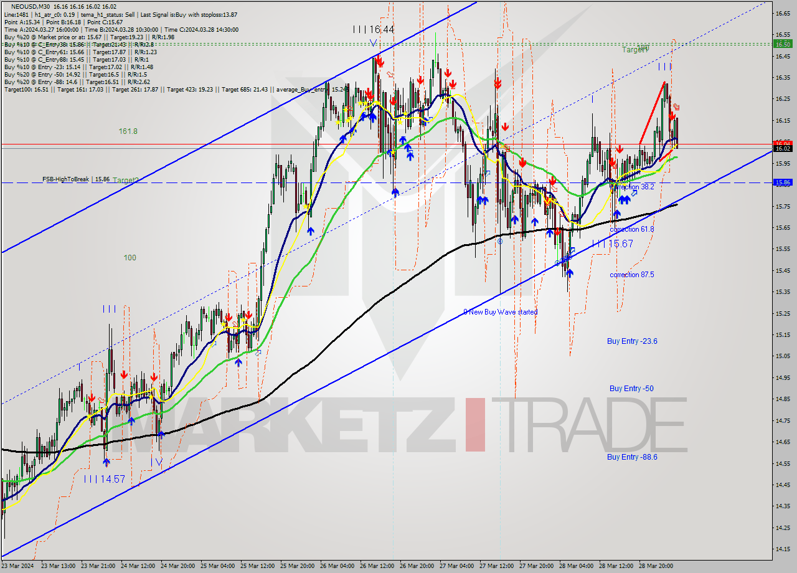
Task: Click the 15.55 price axis value
Action: point(783,249)
